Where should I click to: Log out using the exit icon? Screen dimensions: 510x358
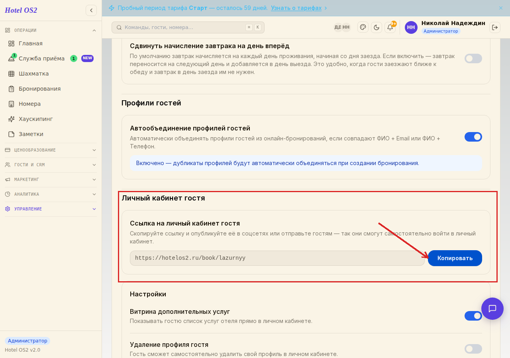pyautogui.click(x=495, y=27)
